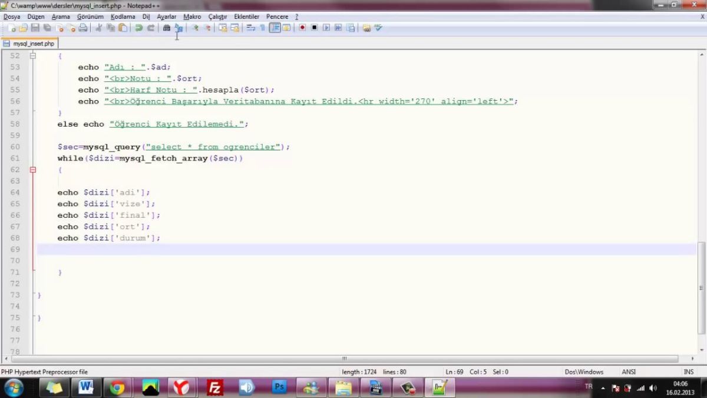Image resolution: width=707 pixels, height=398 pixels.
Task: Save the current recorded macro
Action: coord(350,28)
